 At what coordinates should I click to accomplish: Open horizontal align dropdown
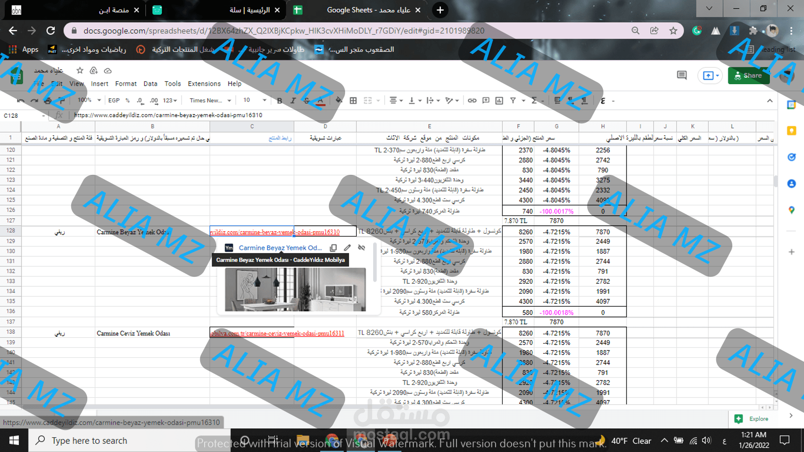[396, 101]
